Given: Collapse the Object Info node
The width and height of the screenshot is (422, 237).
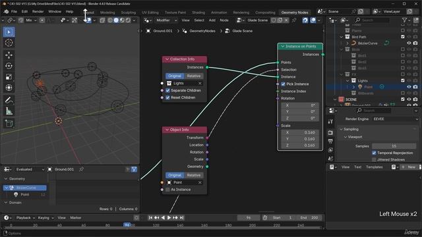Looking at the screenshot, I should 167,130.
